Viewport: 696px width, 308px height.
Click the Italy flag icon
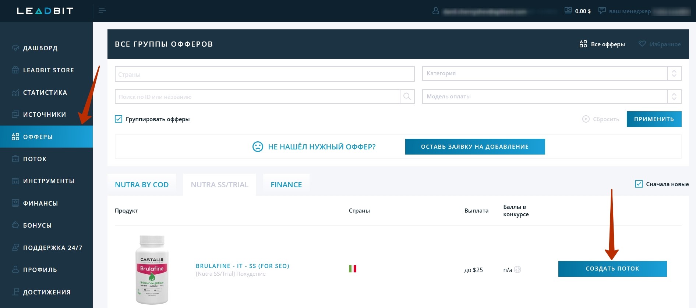(353, 269)
